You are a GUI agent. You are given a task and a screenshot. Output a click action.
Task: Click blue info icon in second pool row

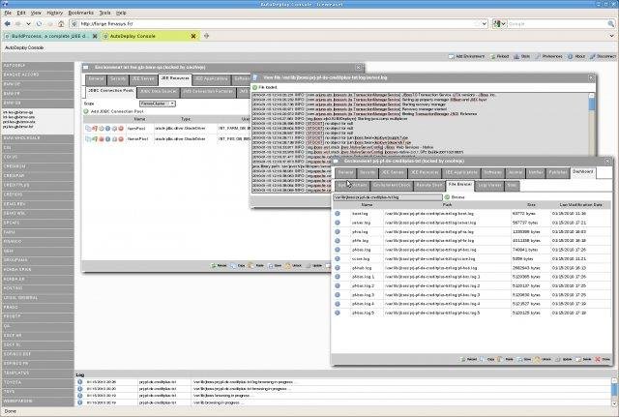[107, 139]
